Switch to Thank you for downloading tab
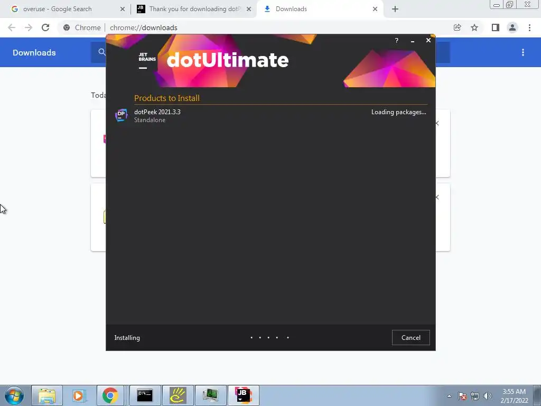Image resolution: width=541 pixels, height=406 pixels. (x=195, y=9)
